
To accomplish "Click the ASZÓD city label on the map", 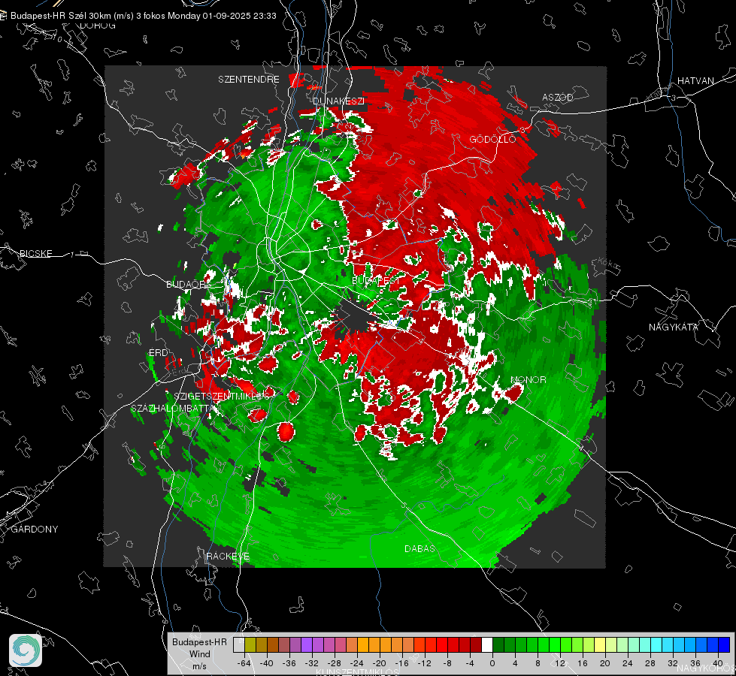I will 558,98.
